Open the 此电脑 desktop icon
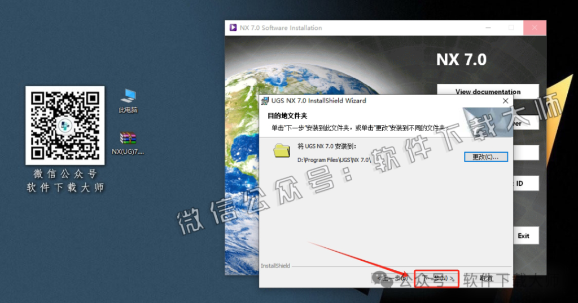This screenshot has height=303, width=578. point(128,100)
